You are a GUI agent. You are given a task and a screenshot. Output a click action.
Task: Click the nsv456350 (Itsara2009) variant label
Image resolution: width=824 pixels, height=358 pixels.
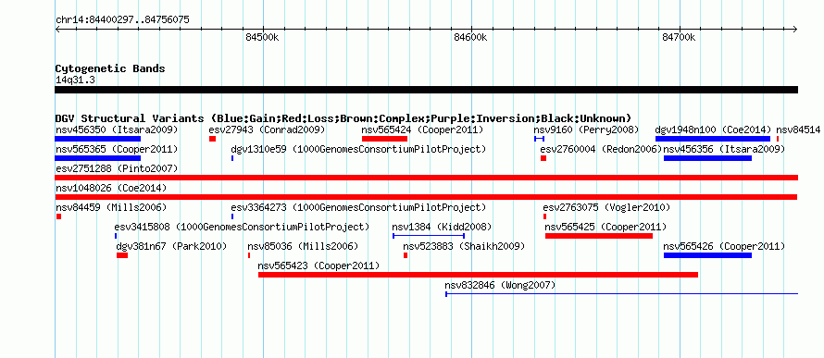[117, 130]
